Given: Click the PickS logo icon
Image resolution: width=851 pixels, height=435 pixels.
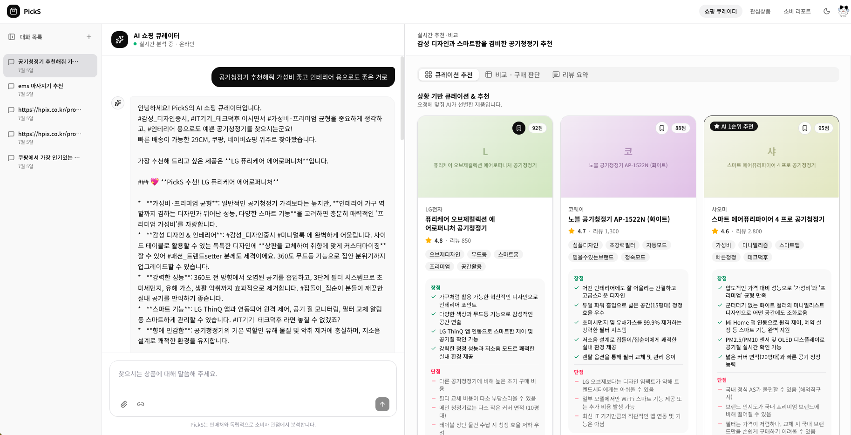Looking at the screenshot, I should tap(14, 11).
